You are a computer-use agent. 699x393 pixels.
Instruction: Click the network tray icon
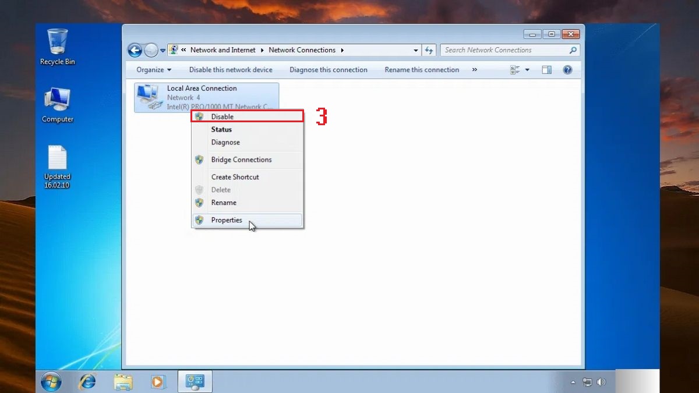[x=588, y=383]
